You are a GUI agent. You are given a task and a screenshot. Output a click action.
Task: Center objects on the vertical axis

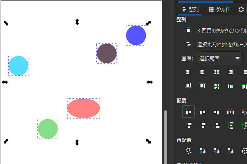[x=217, y=72]
